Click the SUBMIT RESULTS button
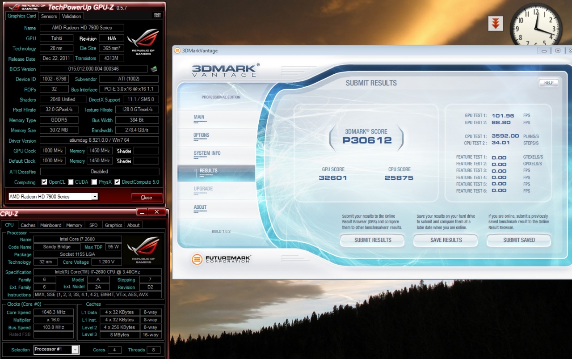 click(x=373, y=240)
